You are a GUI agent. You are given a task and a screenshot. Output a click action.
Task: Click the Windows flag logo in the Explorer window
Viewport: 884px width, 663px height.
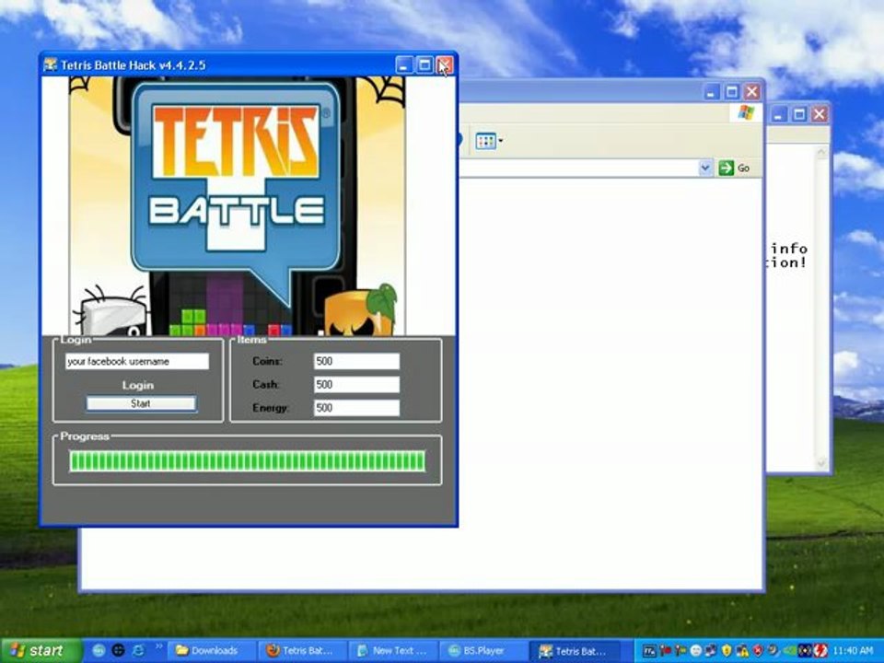[746, 112]
